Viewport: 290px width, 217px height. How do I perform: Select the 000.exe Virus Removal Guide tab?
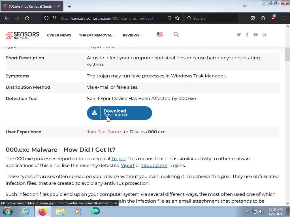[x=32, y=6]
